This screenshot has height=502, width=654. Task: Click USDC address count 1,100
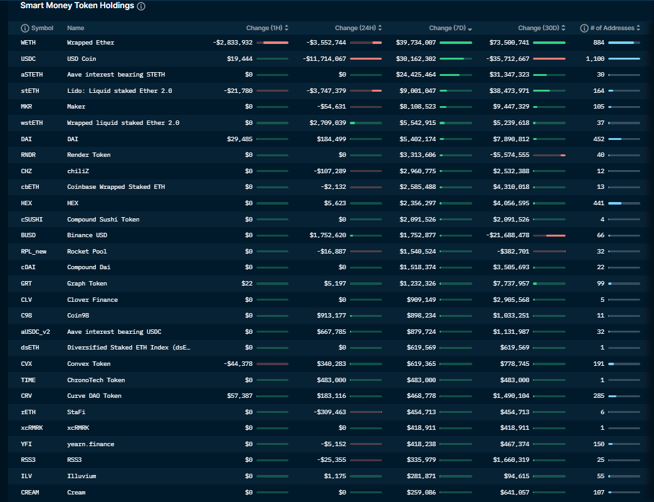tap(595, 59)
